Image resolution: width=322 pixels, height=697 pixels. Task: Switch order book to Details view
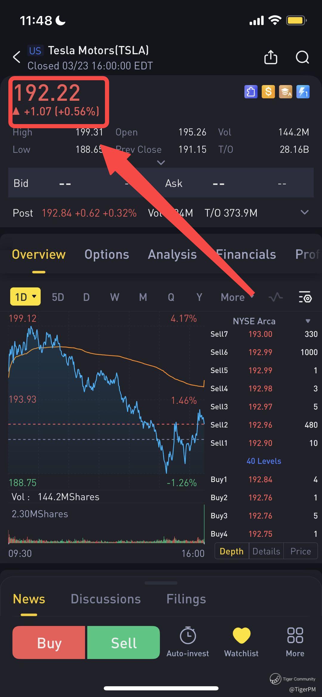[x=266, y=551]
